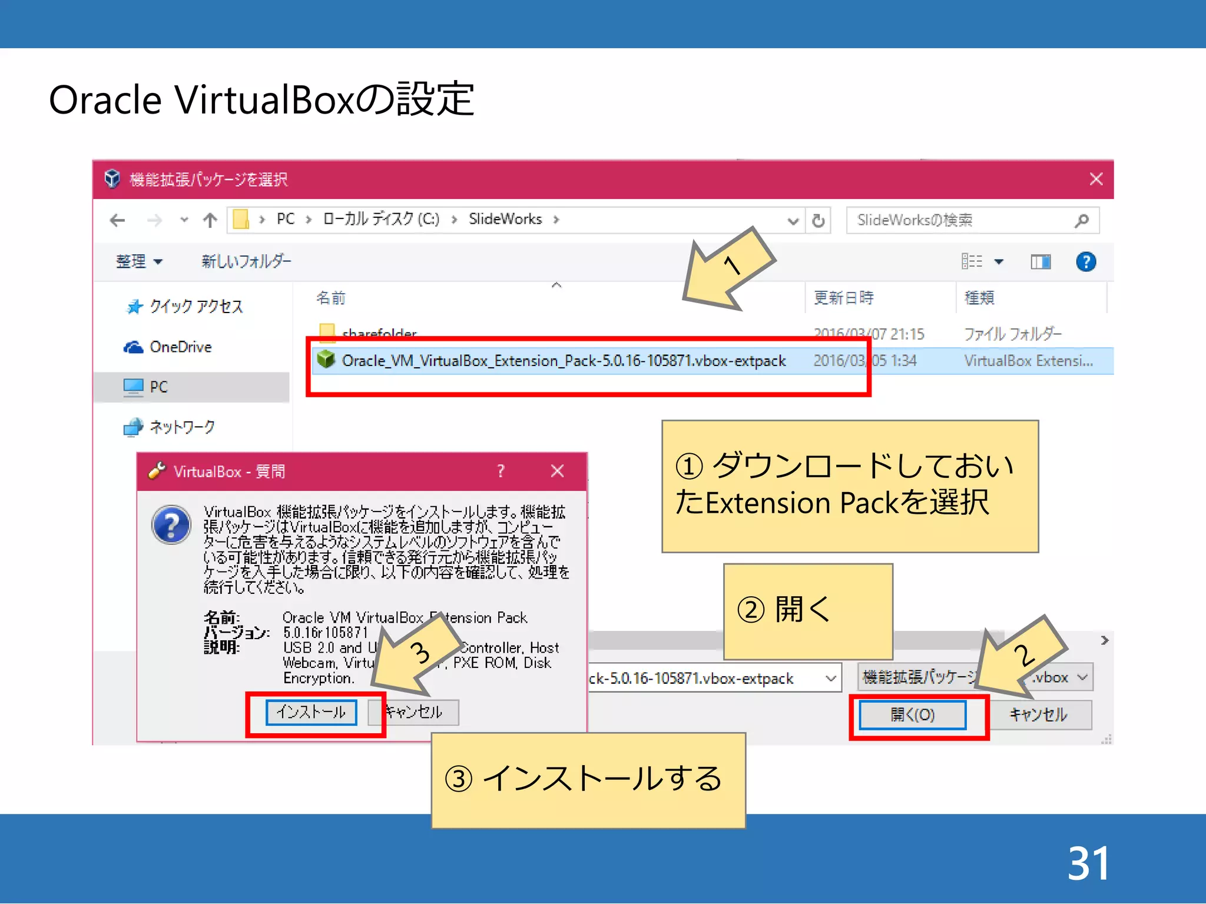The image size is (1206, 904).
Task: Close the 機能拡張パッケージを選択 dialog
Action: pyautogui.click(x=1095, y=179)
